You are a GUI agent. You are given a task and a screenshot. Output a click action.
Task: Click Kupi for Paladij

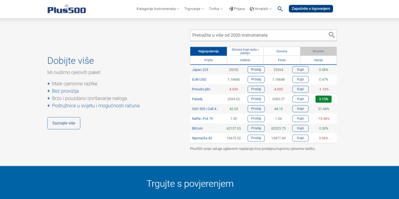tap(300, 99)
